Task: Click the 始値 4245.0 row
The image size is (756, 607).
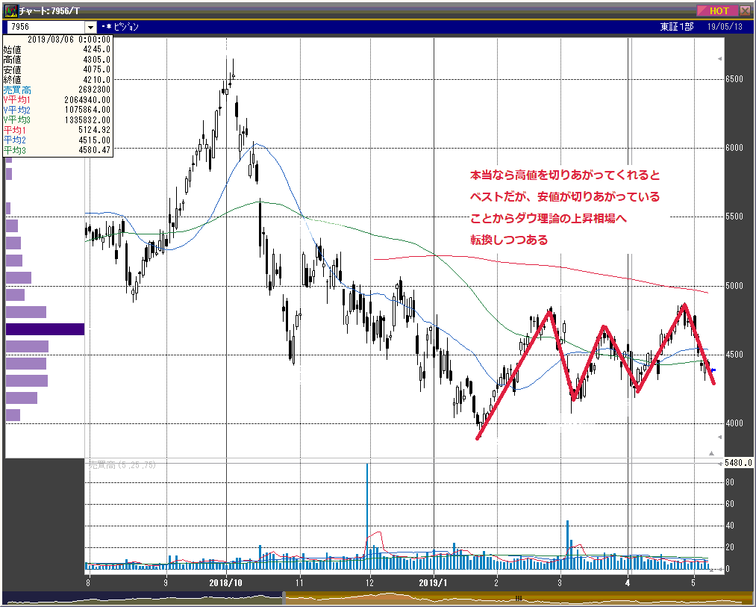Action: (x=57, y=49)
